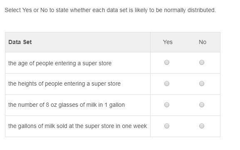The width and height of the screenshot is (240, 150).
Task: Click the 'age of people entering a super store' text
Action: click(x=60, y=63)
